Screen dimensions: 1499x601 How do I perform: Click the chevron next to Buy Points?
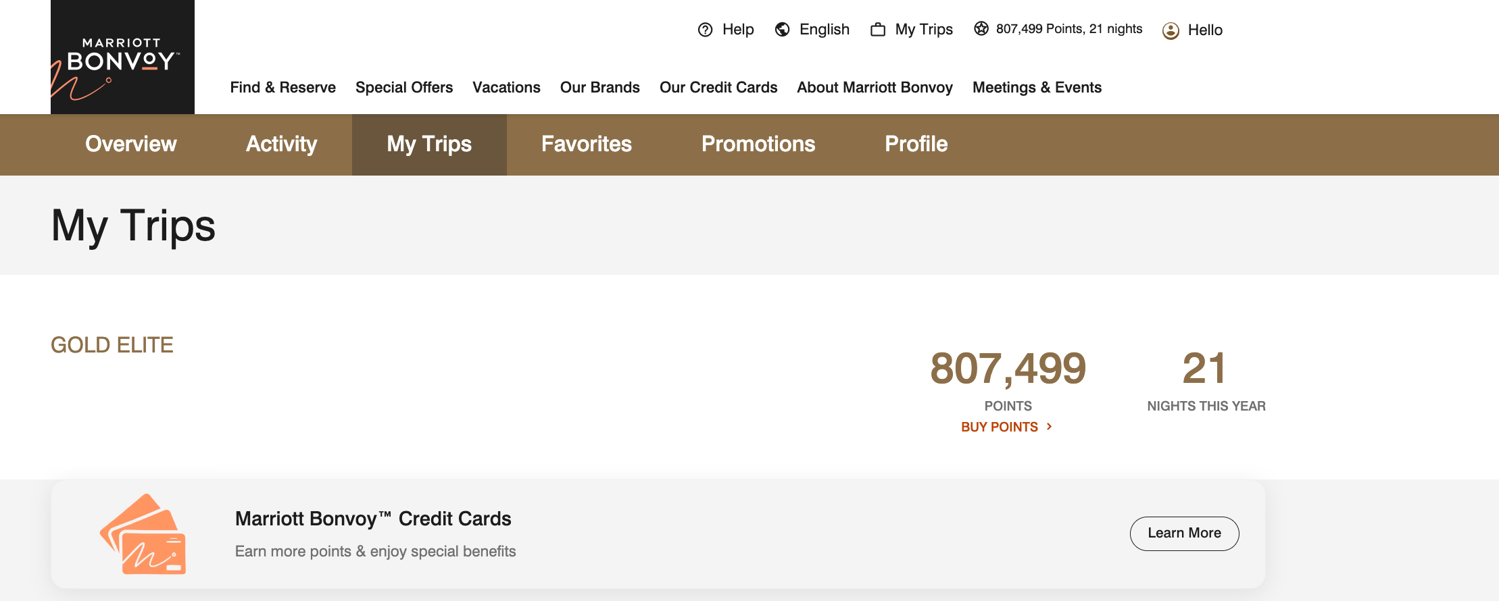(x=1050, y=426)
